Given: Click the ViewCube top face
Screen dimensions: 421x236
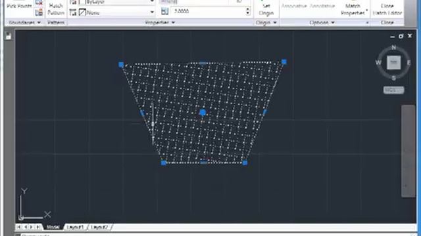Looking at the screenshot, I should tap(393, 63).
